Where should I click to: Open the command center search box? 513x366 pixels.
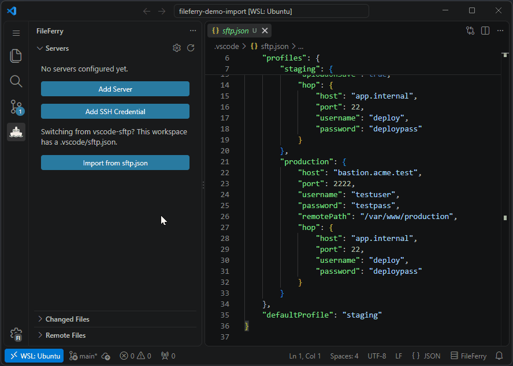pyautogui.click(x=271, y=11)
